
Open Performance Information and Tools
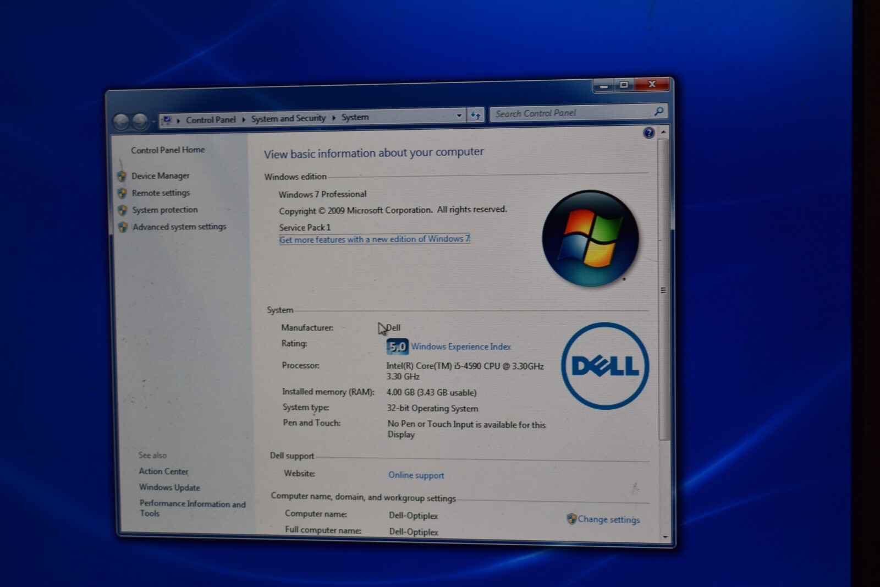coord(193,508)
